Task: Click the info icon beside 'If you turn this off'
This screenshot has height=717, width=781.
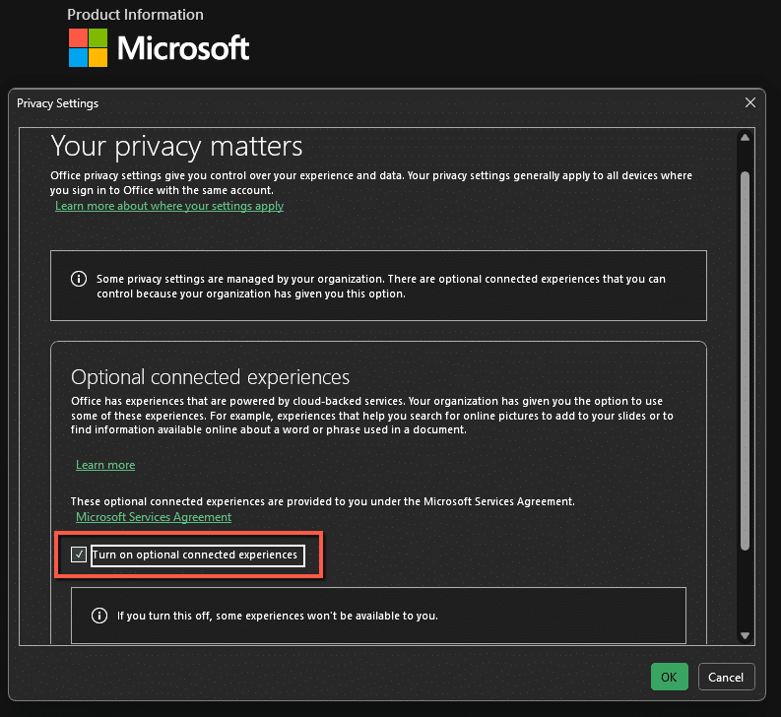Action: coord(99,616)
